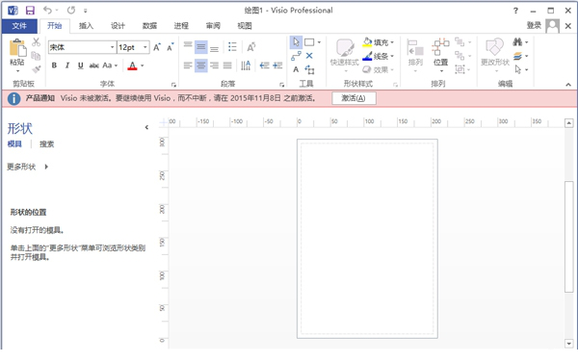Collapse the Shapes pane with chevron

click(x=146, y=127)
